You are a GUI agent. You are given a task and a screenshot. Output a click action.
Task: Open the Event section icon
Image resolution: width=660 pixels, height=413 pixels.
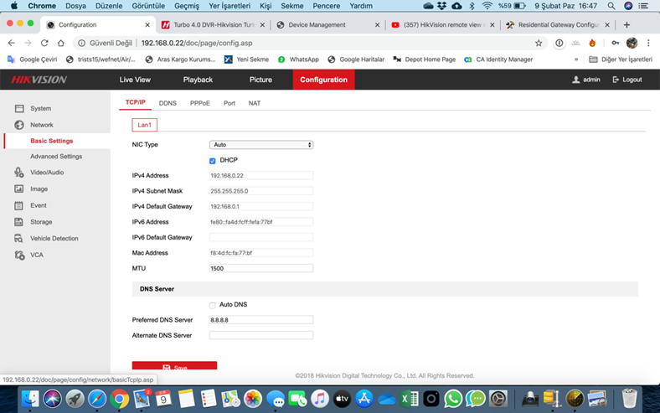[x=19, y=205]
